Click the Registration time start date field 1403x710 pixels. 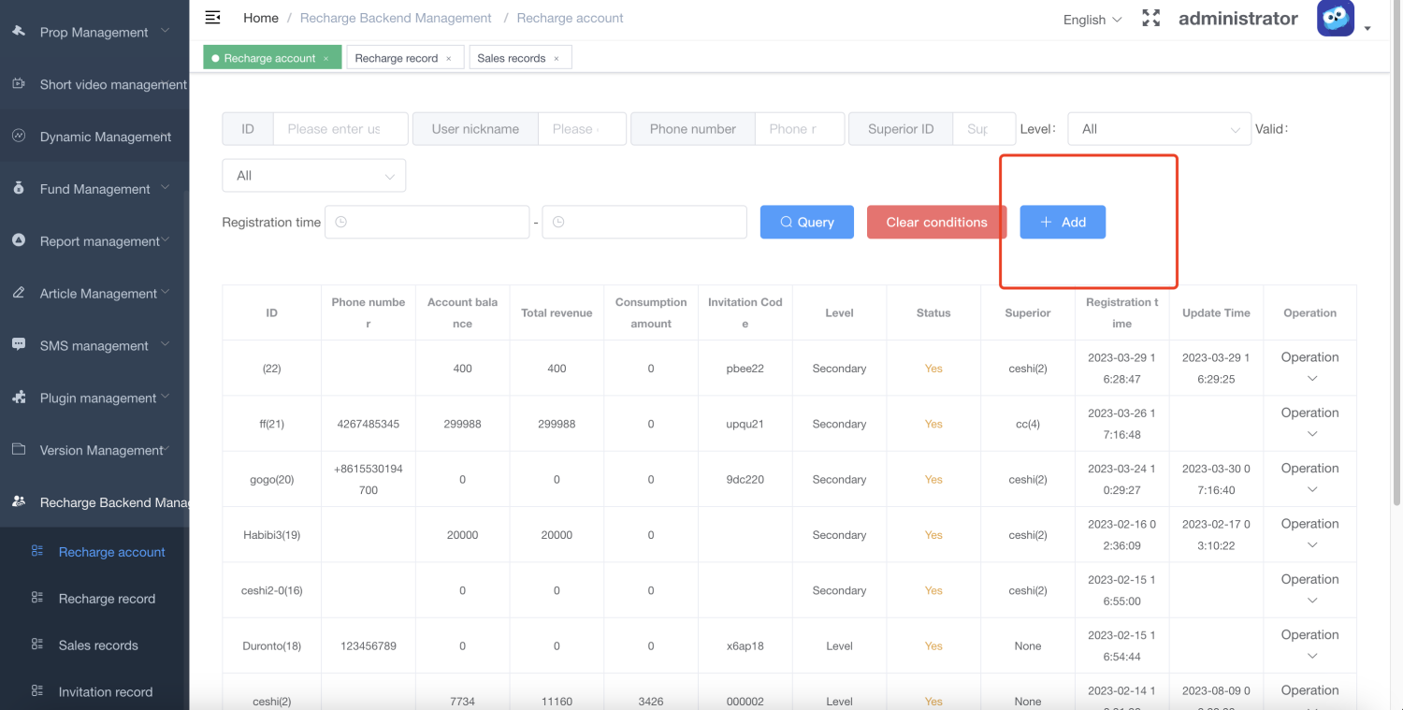tap(427, 222)
